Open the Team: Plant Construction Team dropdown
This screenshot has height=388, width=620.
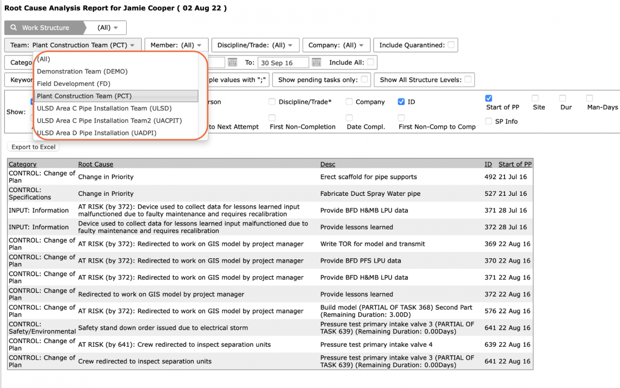tap(73, 45)
